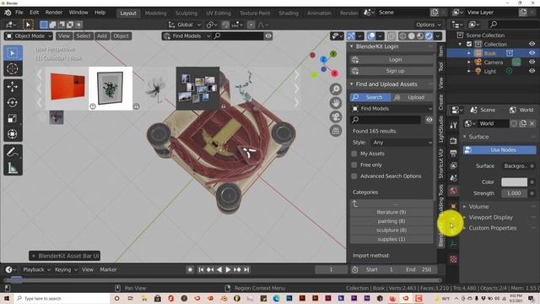Image resolution: width=540 pixels, height=304 pixels.
Task: Switch to the Shading workspace tab
Action: click(x=289, y=14)
